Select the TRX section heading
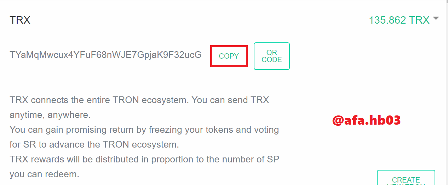This screenshot has height=185, width=448. 20,20
